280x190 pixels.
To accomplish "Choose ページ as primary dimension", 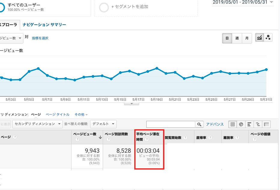I will click(x=36, y=115).
